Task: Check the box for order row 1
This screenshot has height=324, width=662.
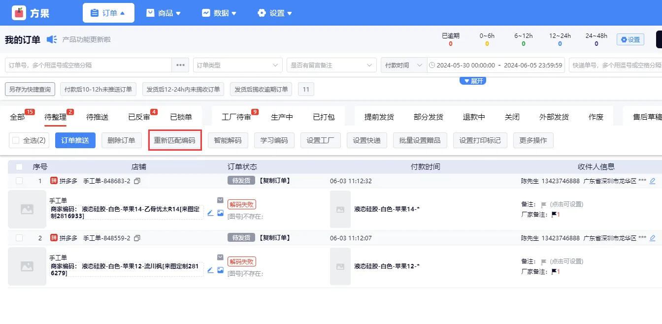Action: pos(19,181)
